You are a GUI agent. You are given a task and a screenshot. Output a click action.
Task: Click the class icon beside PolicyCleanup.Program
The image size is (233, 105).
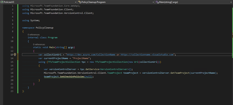point(80,2)
